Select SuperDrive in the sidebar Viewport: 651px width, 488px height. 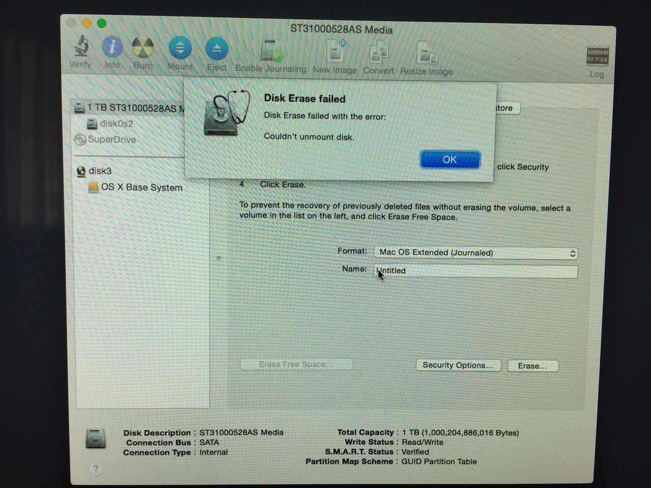coord(105,139)
